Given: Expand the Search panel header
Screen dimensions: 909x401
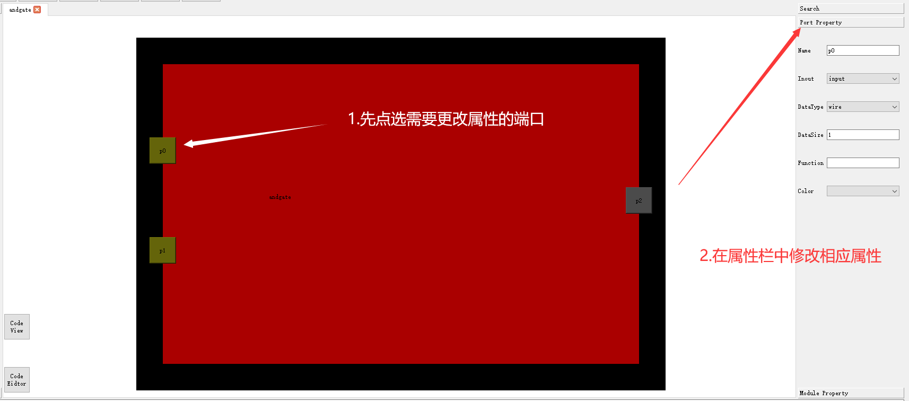Looking at the screenshot, I should pos(850,8).
